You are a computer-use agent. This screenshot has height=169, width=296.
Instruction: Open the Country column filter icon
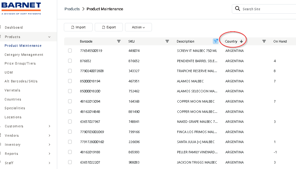tap(264, 41)
